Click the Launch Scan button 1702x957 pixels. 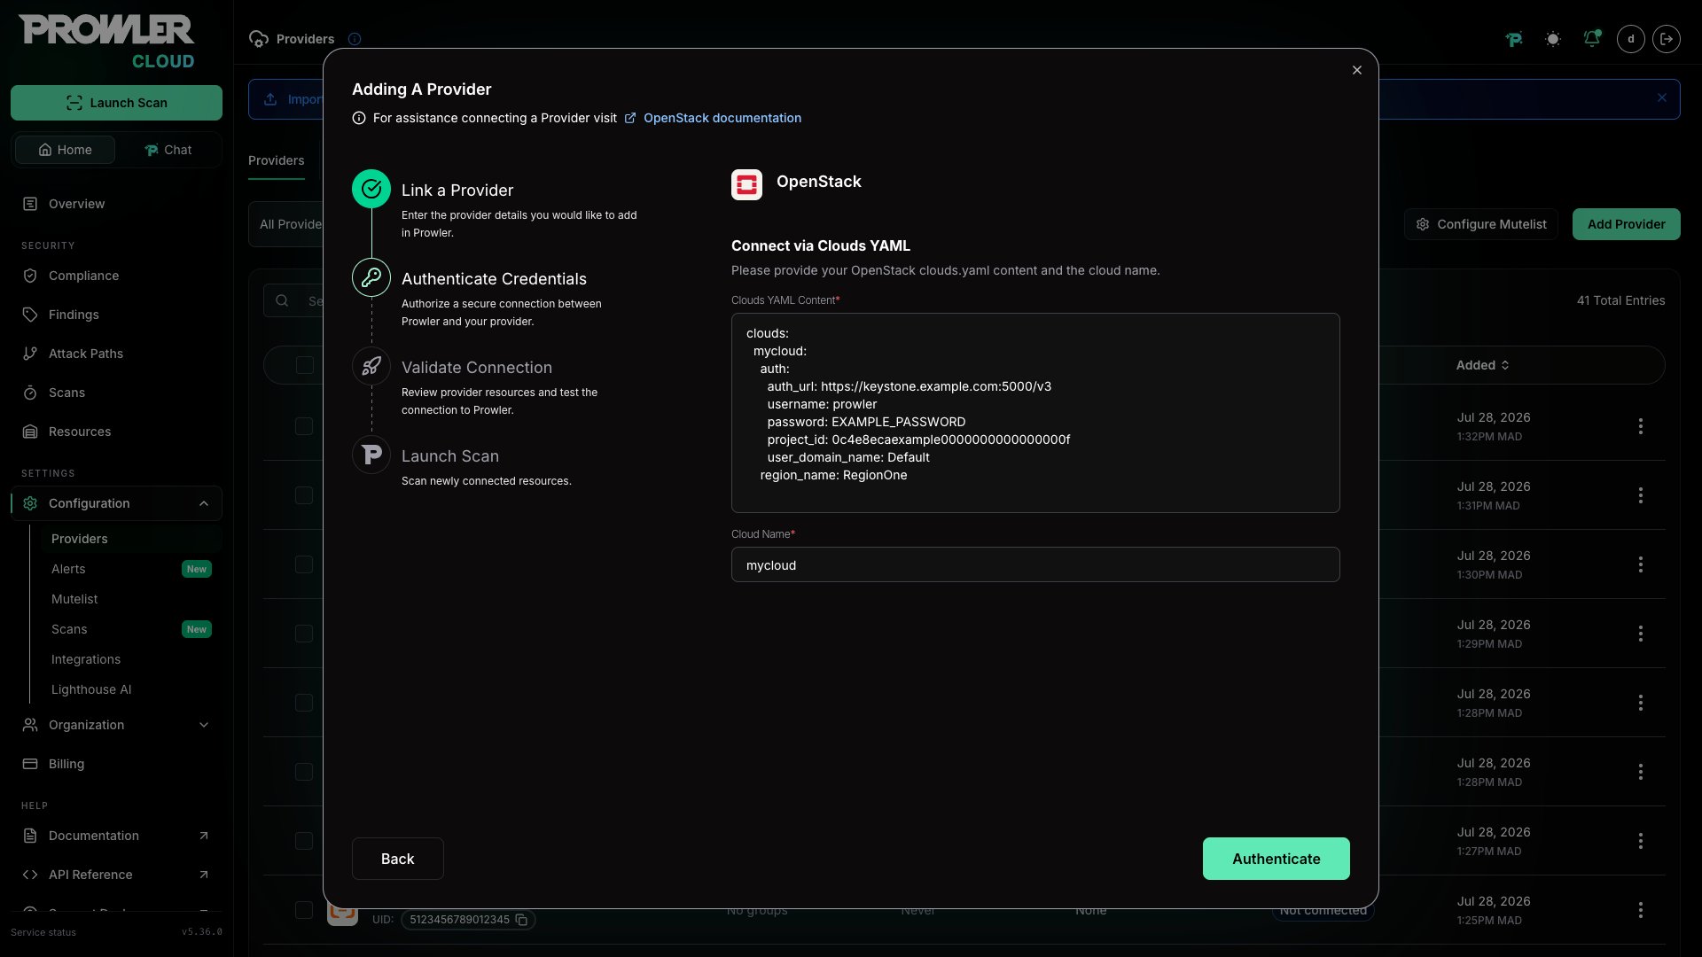pyautogui.click(x=116, y=103)
